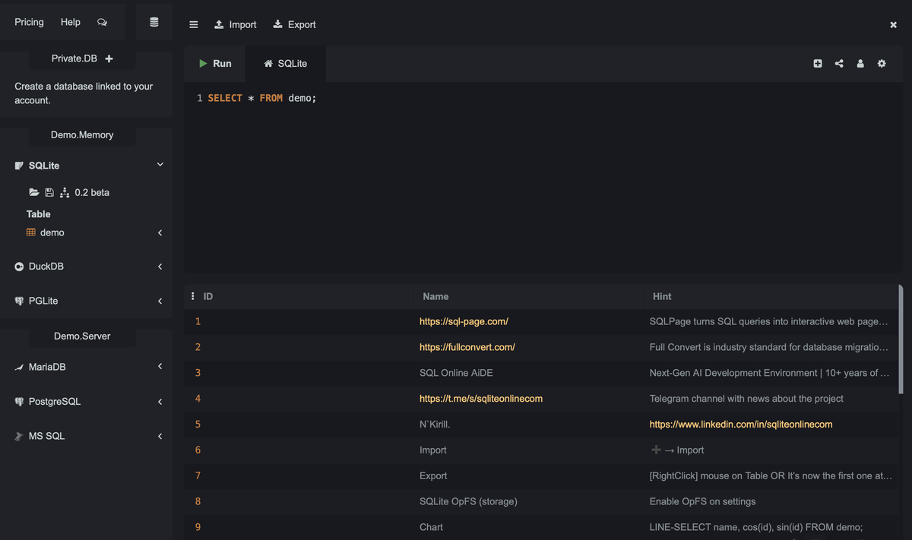This screenshot has height=540, width=912.
Task: Click the schema diagram icon beside 0.2 beta
Action: coord(65,193)
